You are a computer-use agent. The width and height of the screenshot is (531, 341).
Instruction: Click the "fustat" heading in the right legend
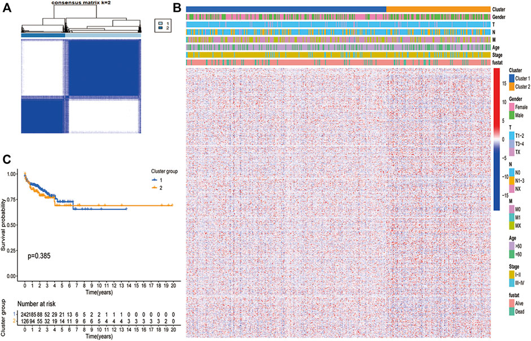point(514,295)
